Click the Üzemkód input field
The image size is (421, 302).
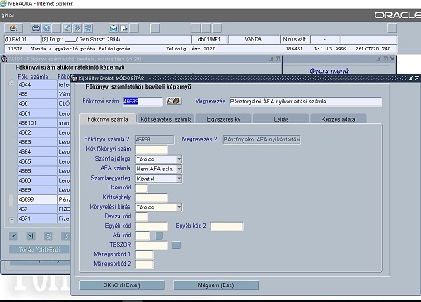(142, 188)
